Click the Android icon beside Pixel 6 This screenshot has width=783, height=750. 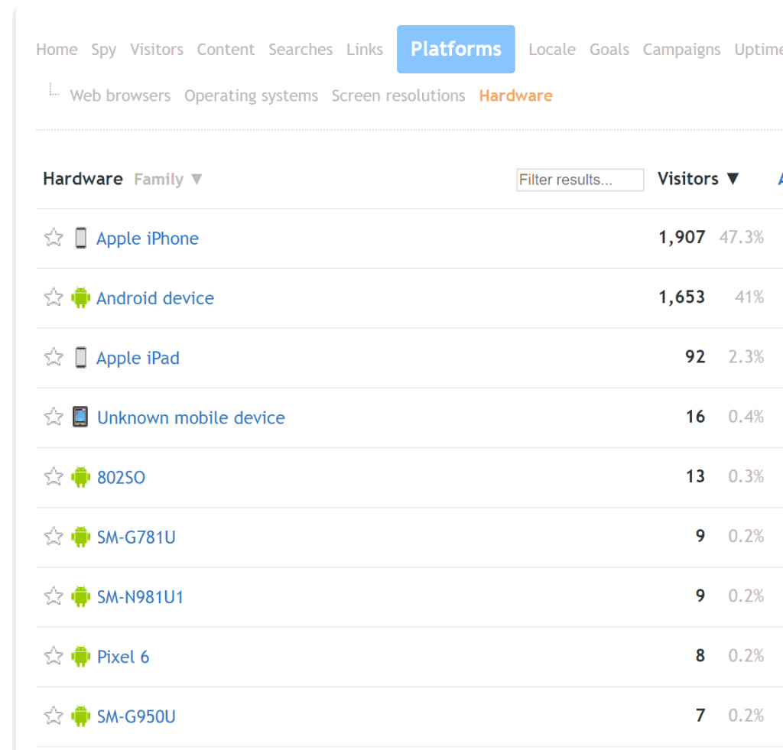pos(80,656)
